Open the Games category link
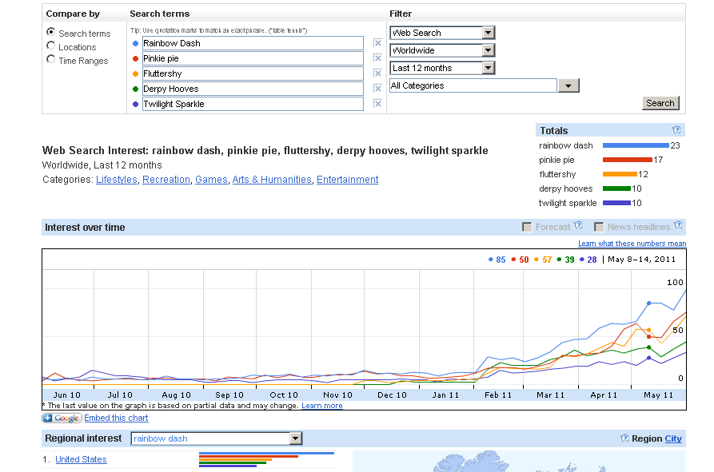The image size is (714, 472). 211,180
